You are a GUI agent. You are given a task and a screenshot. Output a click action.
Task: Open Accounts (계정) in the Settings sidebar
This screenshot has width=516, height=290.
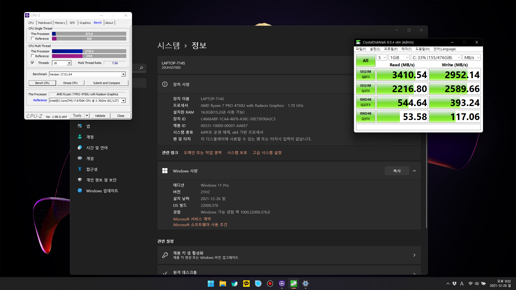point(90,137)
